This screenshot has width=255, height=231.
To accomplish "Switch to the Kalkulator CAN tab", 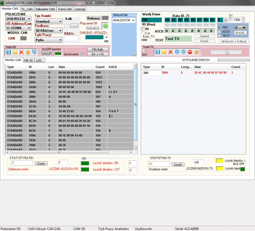I will coord(45,9).
